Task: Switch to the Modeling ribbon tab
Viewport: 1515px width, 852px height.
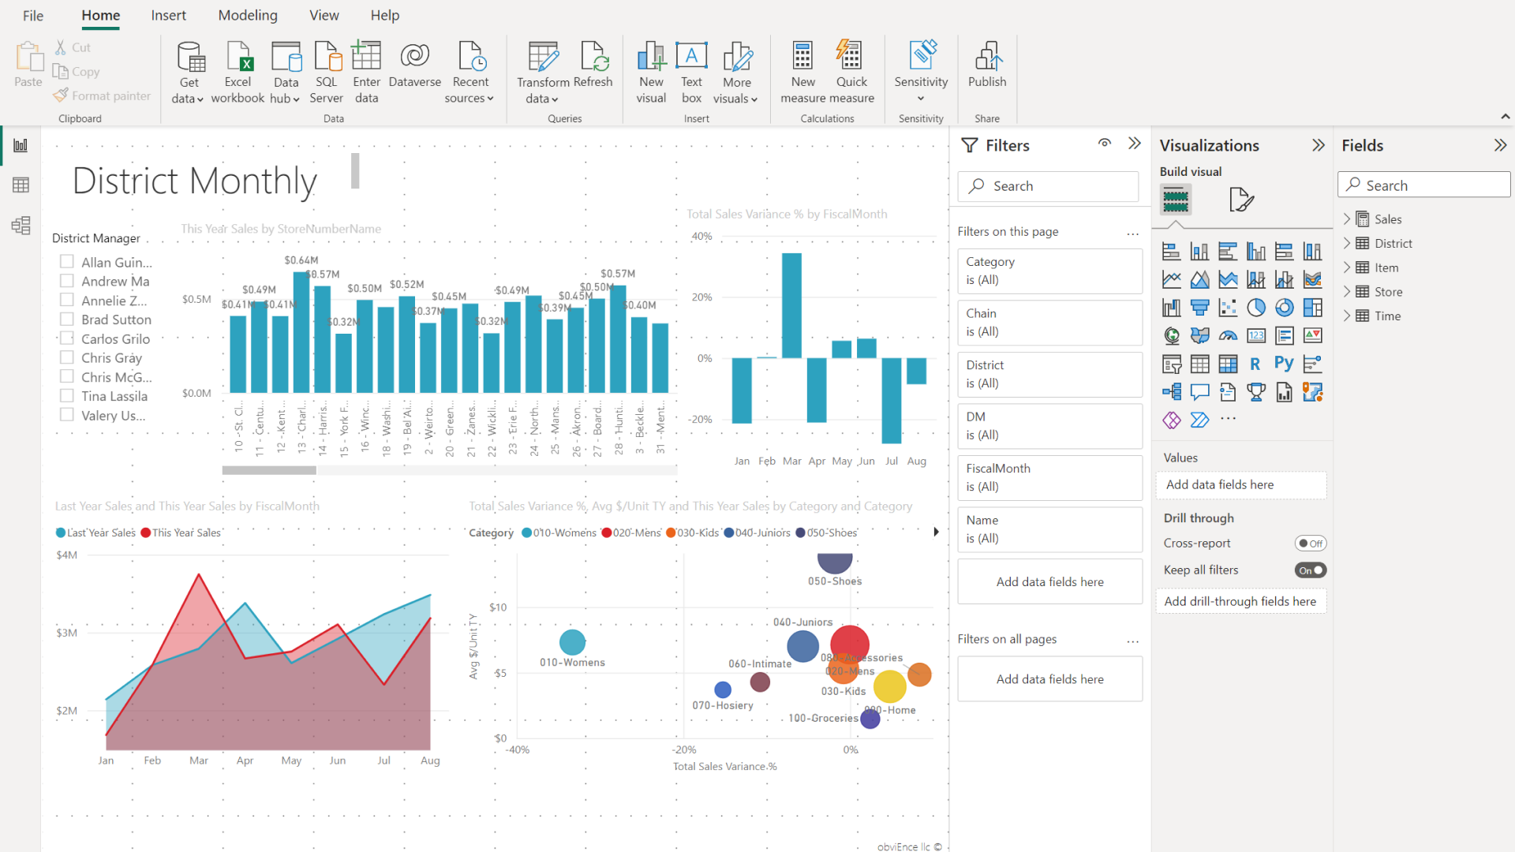Action: pos(247,15)
